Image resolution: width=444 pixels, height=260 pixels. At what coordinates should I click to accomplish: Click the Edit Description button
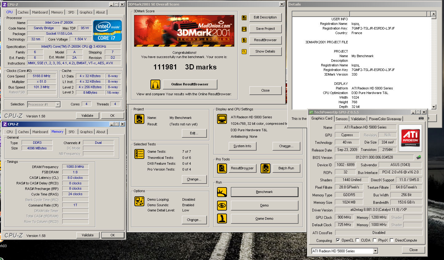click(x=265, y=17)
